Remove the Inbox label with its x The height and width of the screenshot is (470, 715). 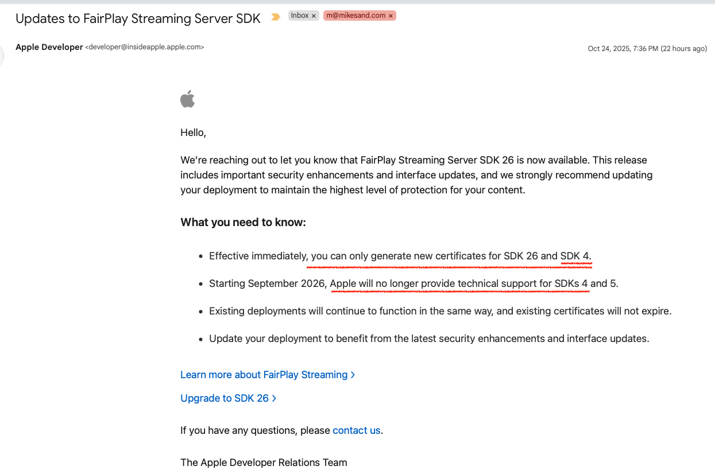314,16
